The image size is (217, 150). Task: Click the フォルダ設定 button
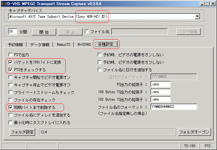click(22, 132)
